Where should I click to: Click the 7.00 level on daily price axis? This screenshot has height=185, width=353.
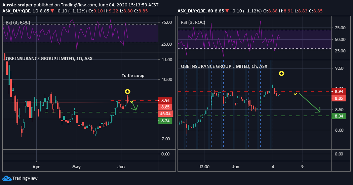166,139
